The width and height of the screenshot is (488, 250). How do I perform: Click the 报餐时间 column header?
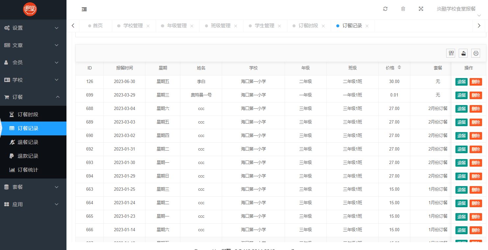[124, 68]
